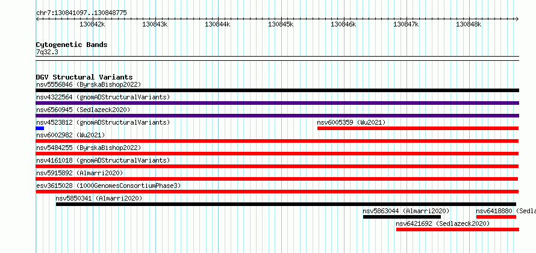
Task: Open nsv6005359 (Wu2021) label
Action: point(351,122)
